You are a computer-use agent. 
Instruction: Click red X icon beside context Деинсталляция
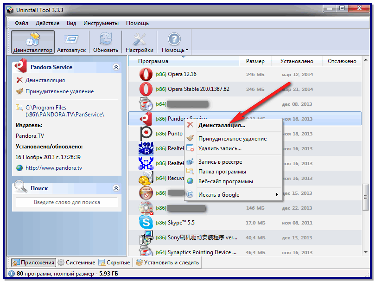[190, 125]
